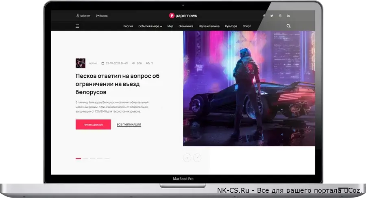Open the Наука и техника section
This screenshot has height=198, width=366.
(x=209, y=26)
